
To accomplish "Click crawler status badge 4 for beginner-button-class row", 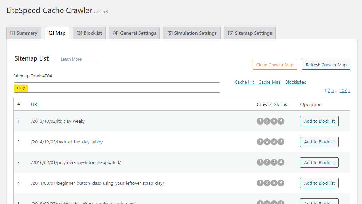I will pos(281,183).
